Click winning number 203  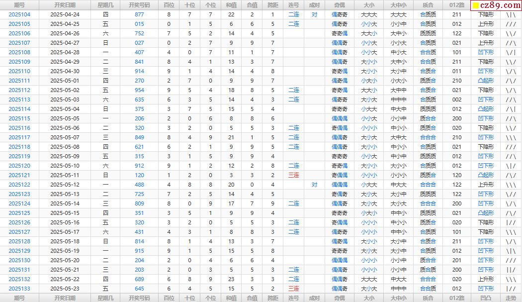pos(140,270)
